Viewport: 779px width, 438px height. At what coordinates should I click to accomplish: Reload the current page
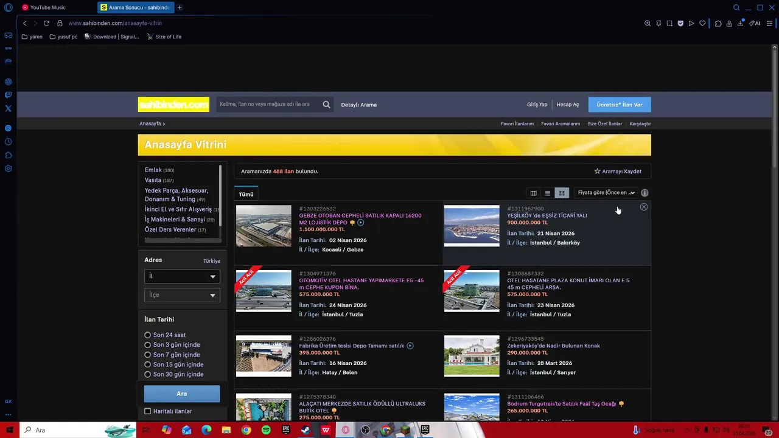(46, 23)
